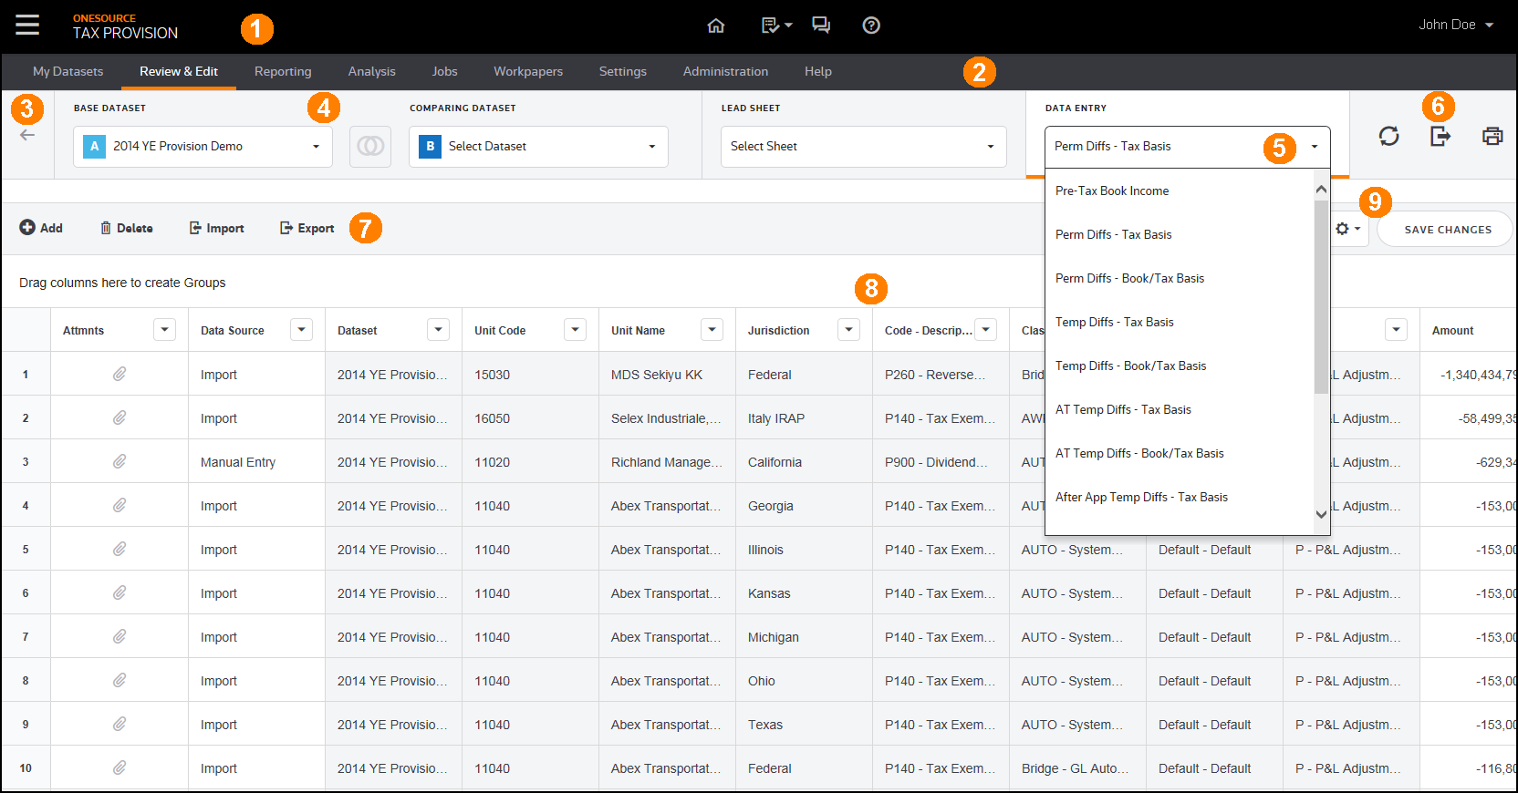Open the Lead Sheet Select Sheet dropdown

(x=863, y=146)
